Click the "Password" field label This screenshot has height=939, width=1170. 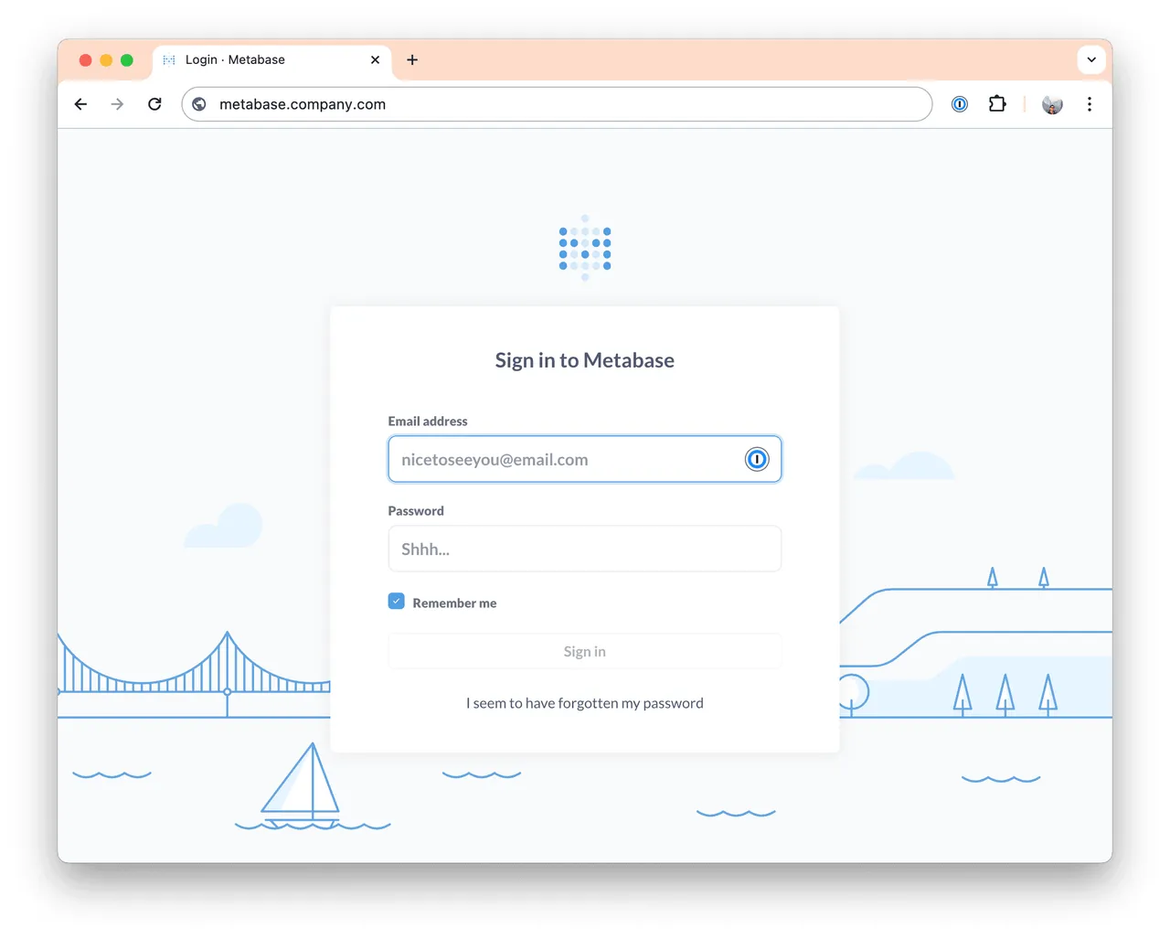[x=416, y=511]
